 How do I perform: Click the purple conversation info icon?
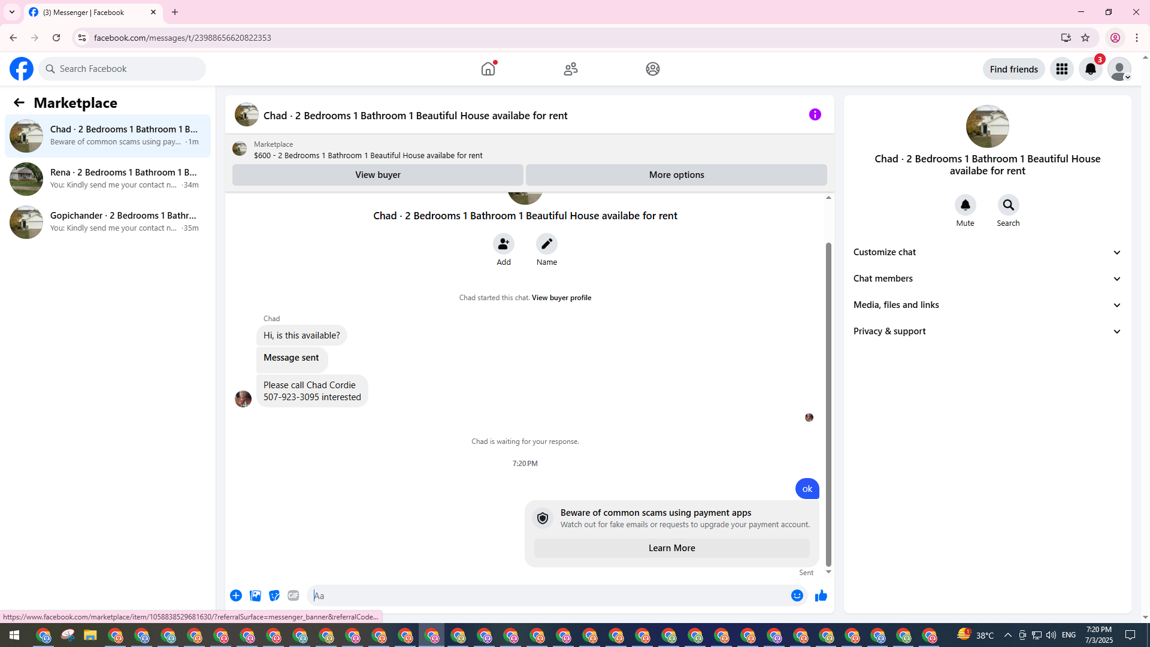point(815,114)
